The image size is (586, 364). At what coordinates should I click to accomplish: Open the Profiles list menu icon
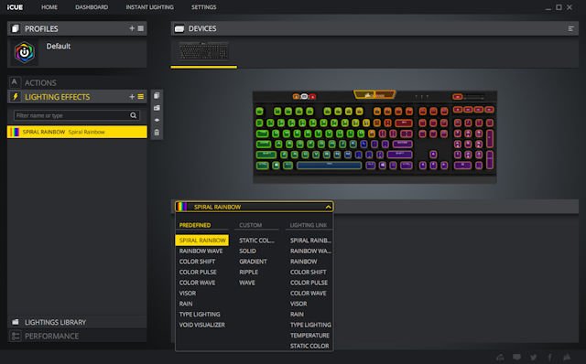point(141,28)
